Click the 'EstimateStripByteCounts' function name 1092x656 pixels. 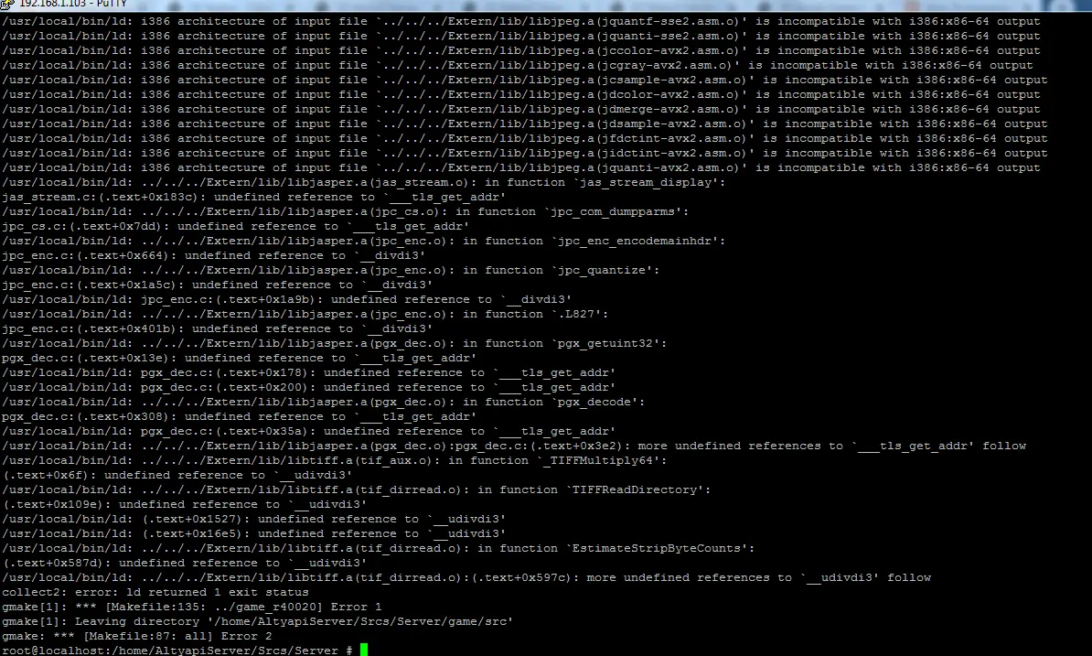[x=657, y=548]
